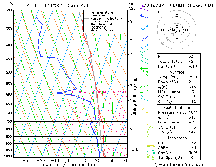Click the kt label in hodograph
Image resolution: width=216 pixels, height=167 pixels.
point(160,12)
